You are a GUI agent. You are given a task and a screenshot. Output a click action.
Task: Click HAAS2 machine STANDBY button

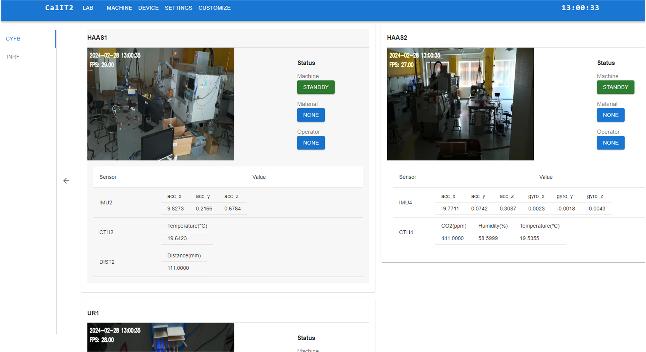615,87
